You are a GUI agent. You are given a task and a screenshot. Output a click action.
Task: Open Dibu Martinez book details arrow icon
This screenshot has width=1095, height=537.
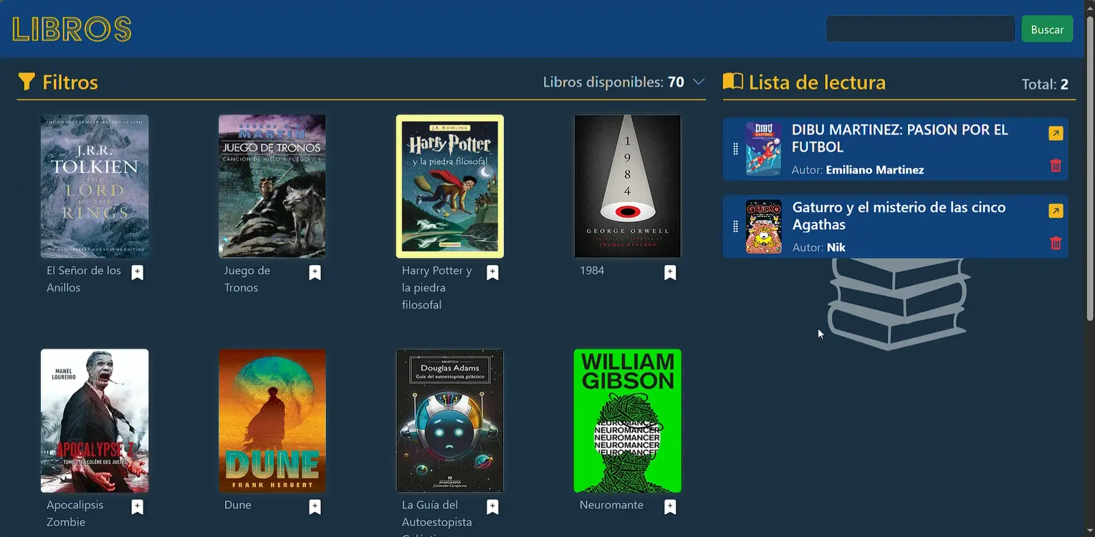(x=1056, y=134)
